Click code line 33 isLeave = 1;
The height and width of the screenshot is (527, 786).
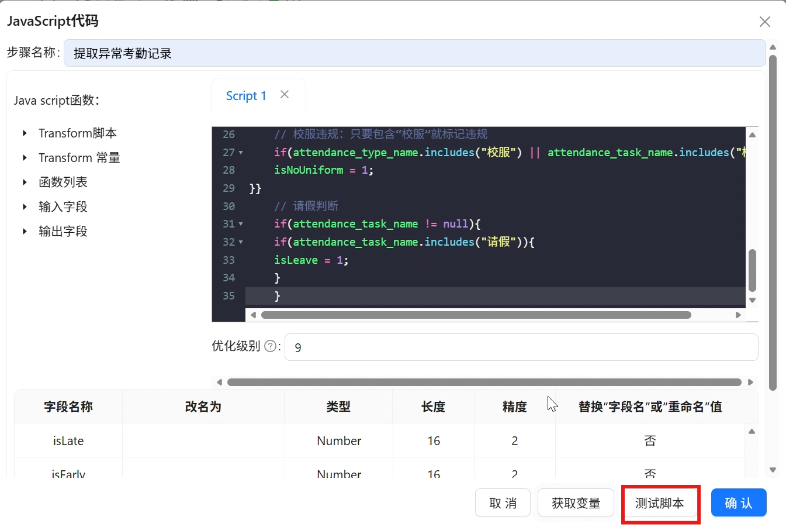[311, 260]
